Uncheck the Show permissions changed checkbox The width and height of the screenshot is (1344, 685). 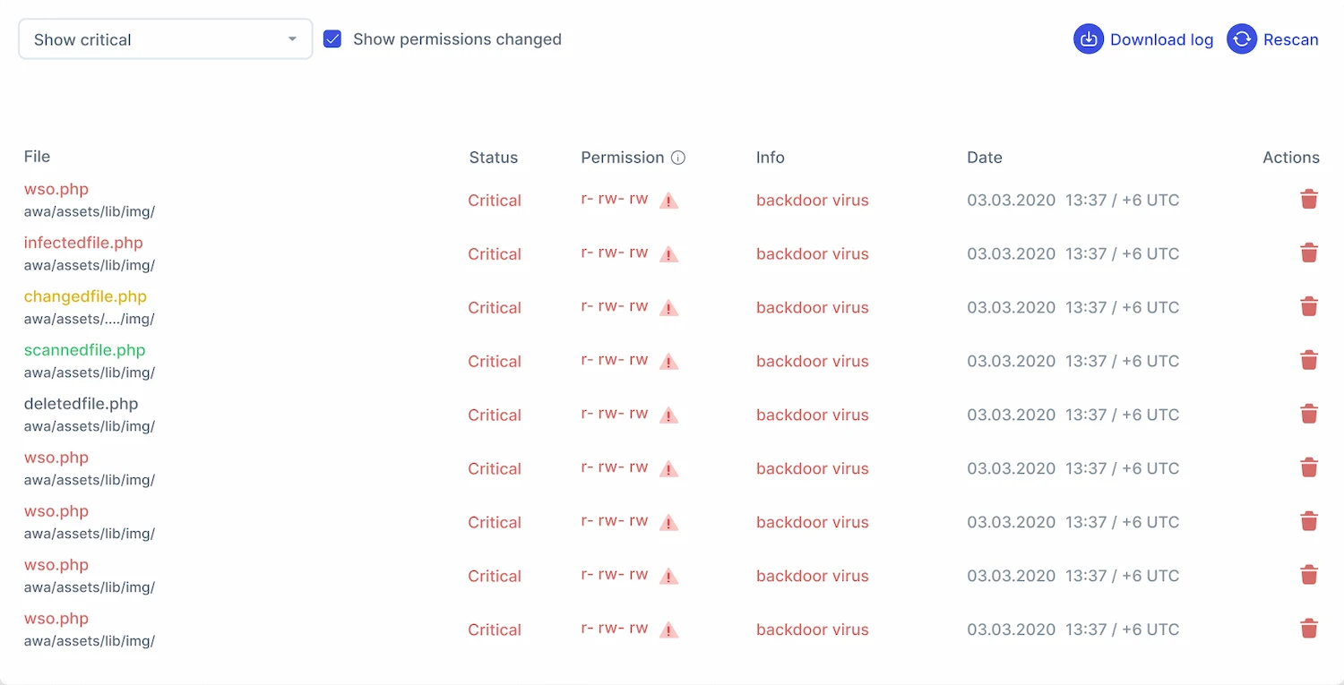tap(332, 39)
